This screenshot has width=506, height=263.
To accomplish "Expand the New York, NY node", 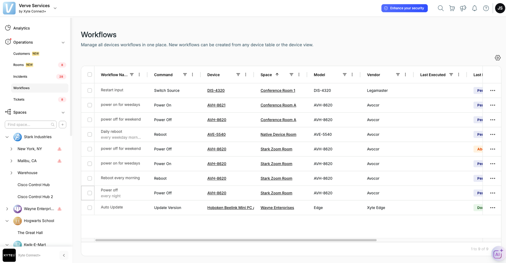I will tap(11, 149).
